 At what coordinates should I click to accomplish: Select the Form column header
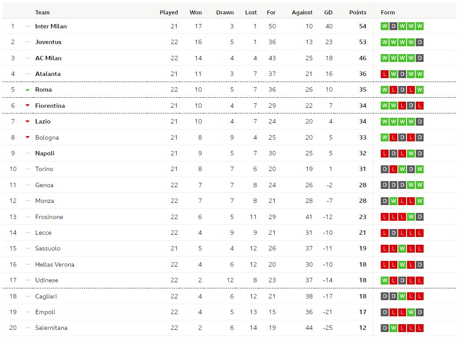coord(388,12)
